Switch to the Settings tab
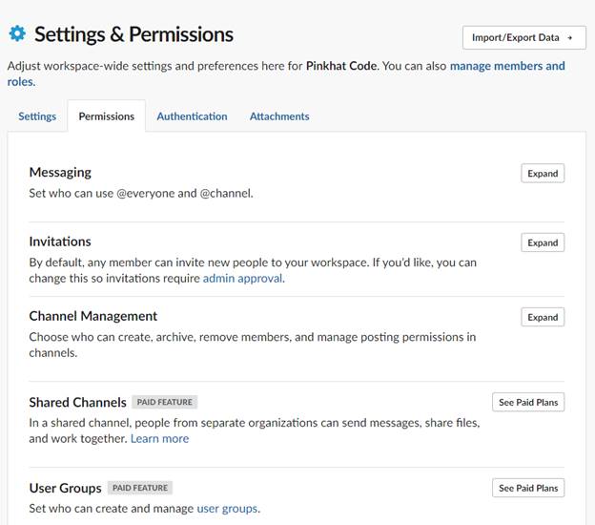 [37, 116]
